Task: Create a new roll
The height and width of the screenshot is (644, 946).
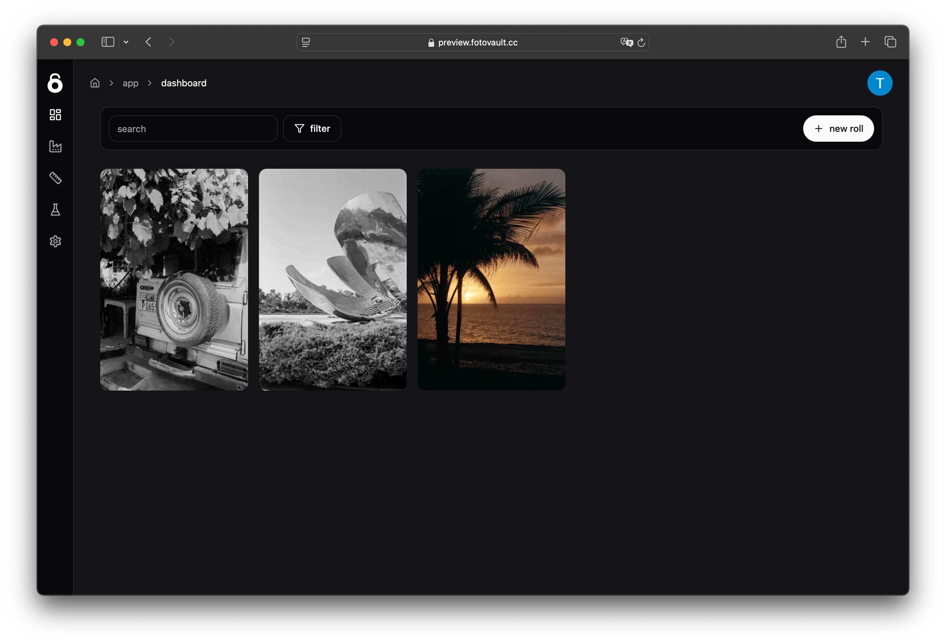Action: (838, 128)
